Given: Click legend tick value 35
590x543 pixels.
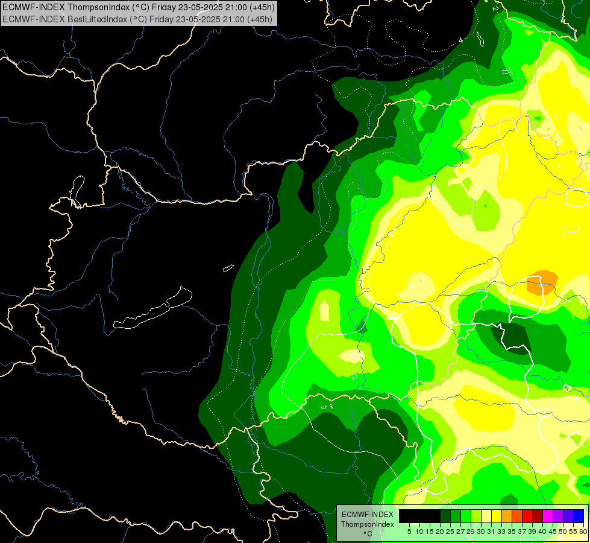Looking at the screenshot, I should [512, 532].
